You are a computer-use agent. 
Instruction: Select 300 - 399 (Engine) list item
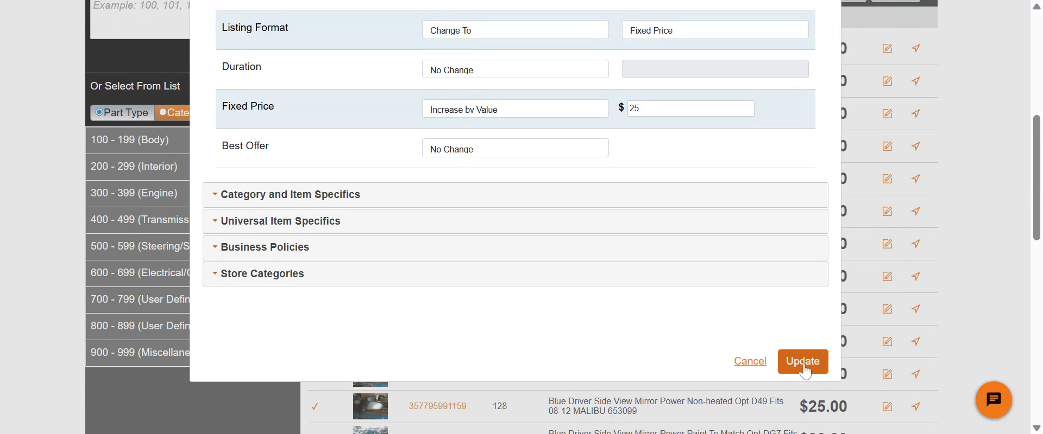(137, 193)
